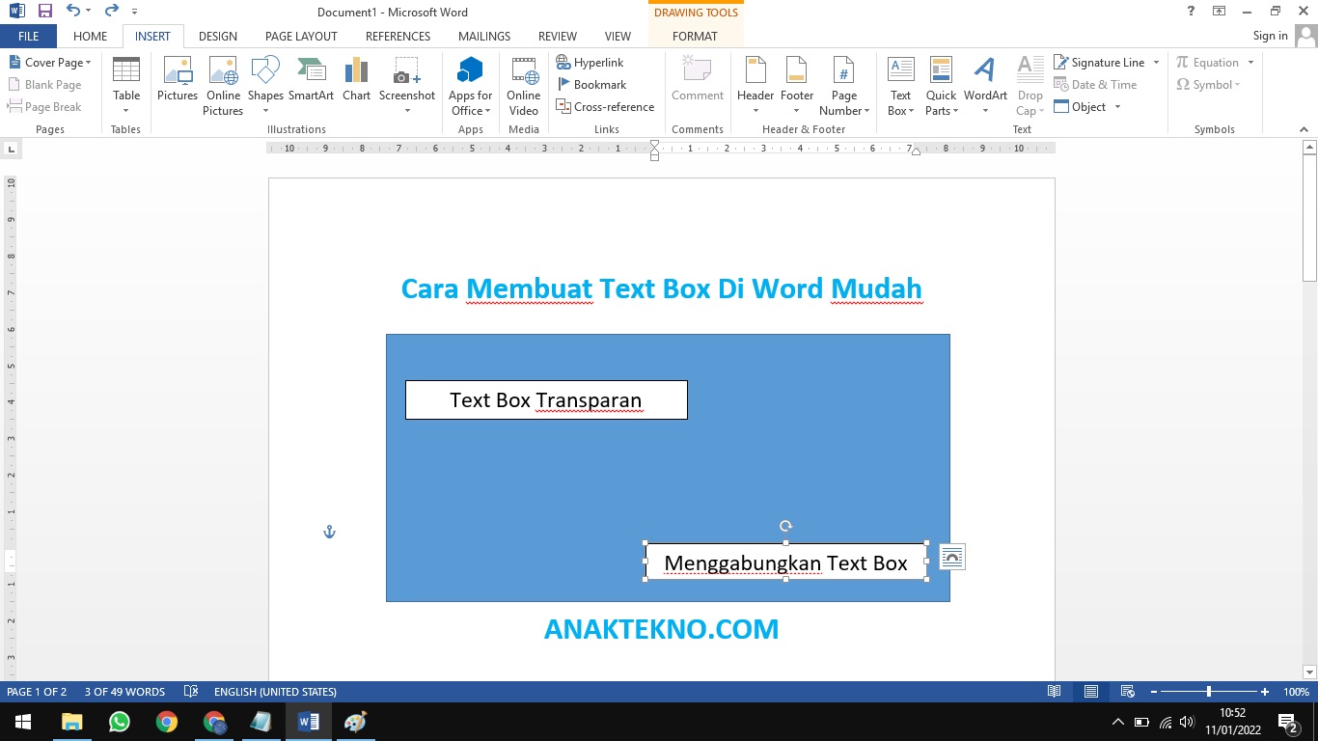Open the Footer options
The width and height of the screenshot is (1318, 741).
coord(797,86)
